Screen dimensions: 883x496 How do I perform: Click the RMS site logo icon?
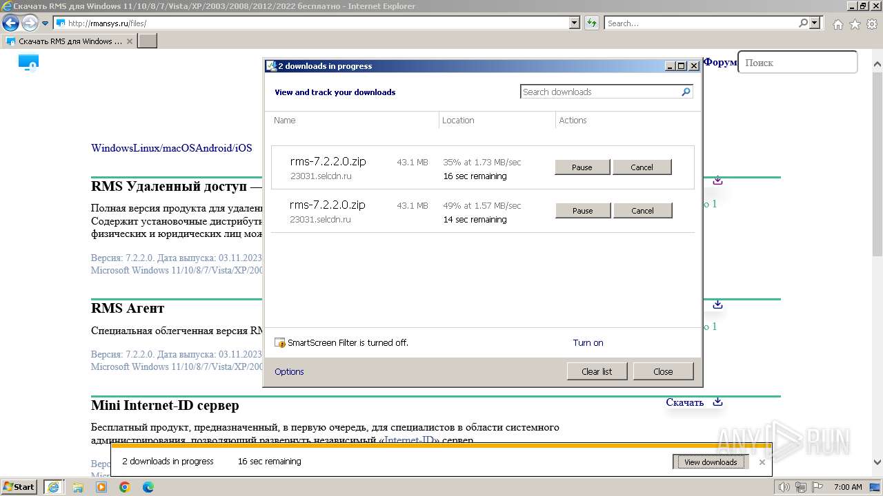coord(28,63)
